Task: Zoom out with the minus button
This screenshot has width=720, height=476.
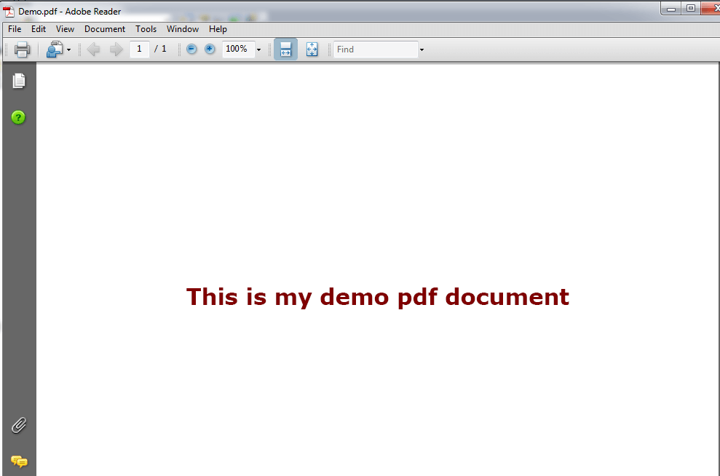Action: pyautogui.click(x=191, y=49)
